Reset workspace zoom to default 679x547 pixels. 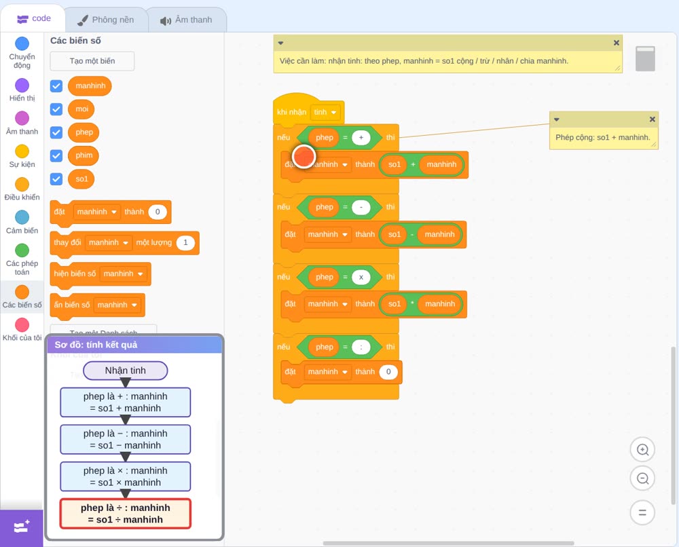(642, 513)
